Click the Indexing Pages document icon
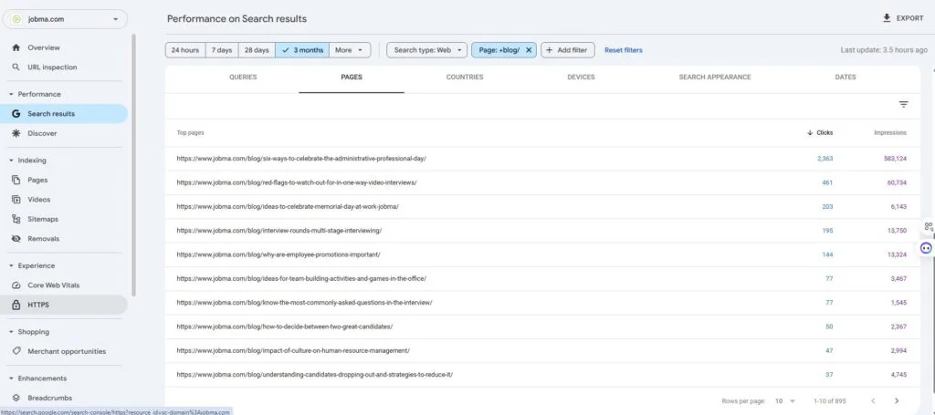935x415 pixels. tap(16, 180)
